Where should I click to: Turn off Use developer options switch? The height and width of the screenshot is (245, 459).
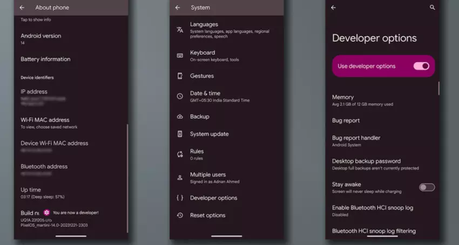[x=421, y=66]
